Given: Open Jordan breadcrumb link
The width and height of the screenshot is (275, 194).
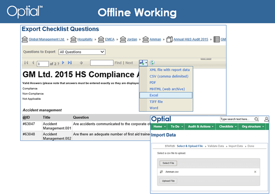Looking at the screenshot, I should click(x=132, y=39).
